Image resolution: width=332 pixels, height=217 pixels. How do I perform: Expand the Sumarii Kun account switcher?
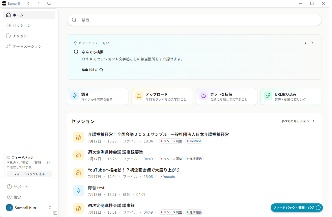coord(50,208)
